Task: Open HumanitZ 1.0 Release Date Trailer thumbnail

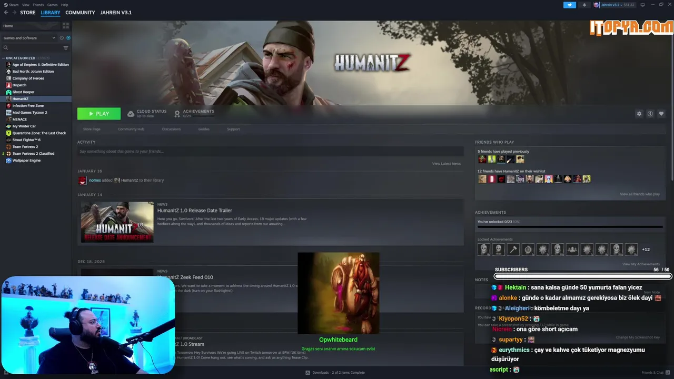Action: tap(117, 222)
